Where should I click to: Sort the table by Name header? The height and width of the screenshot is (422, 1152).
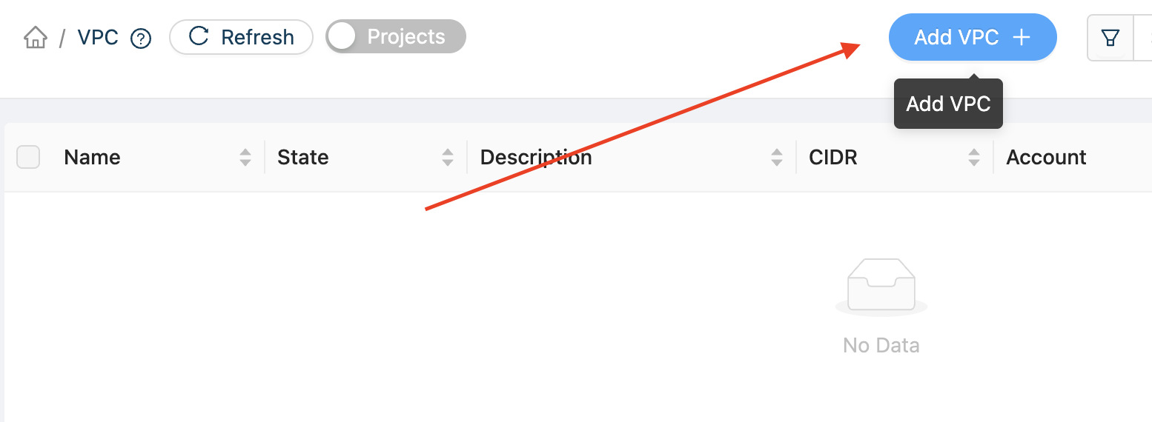92,157
